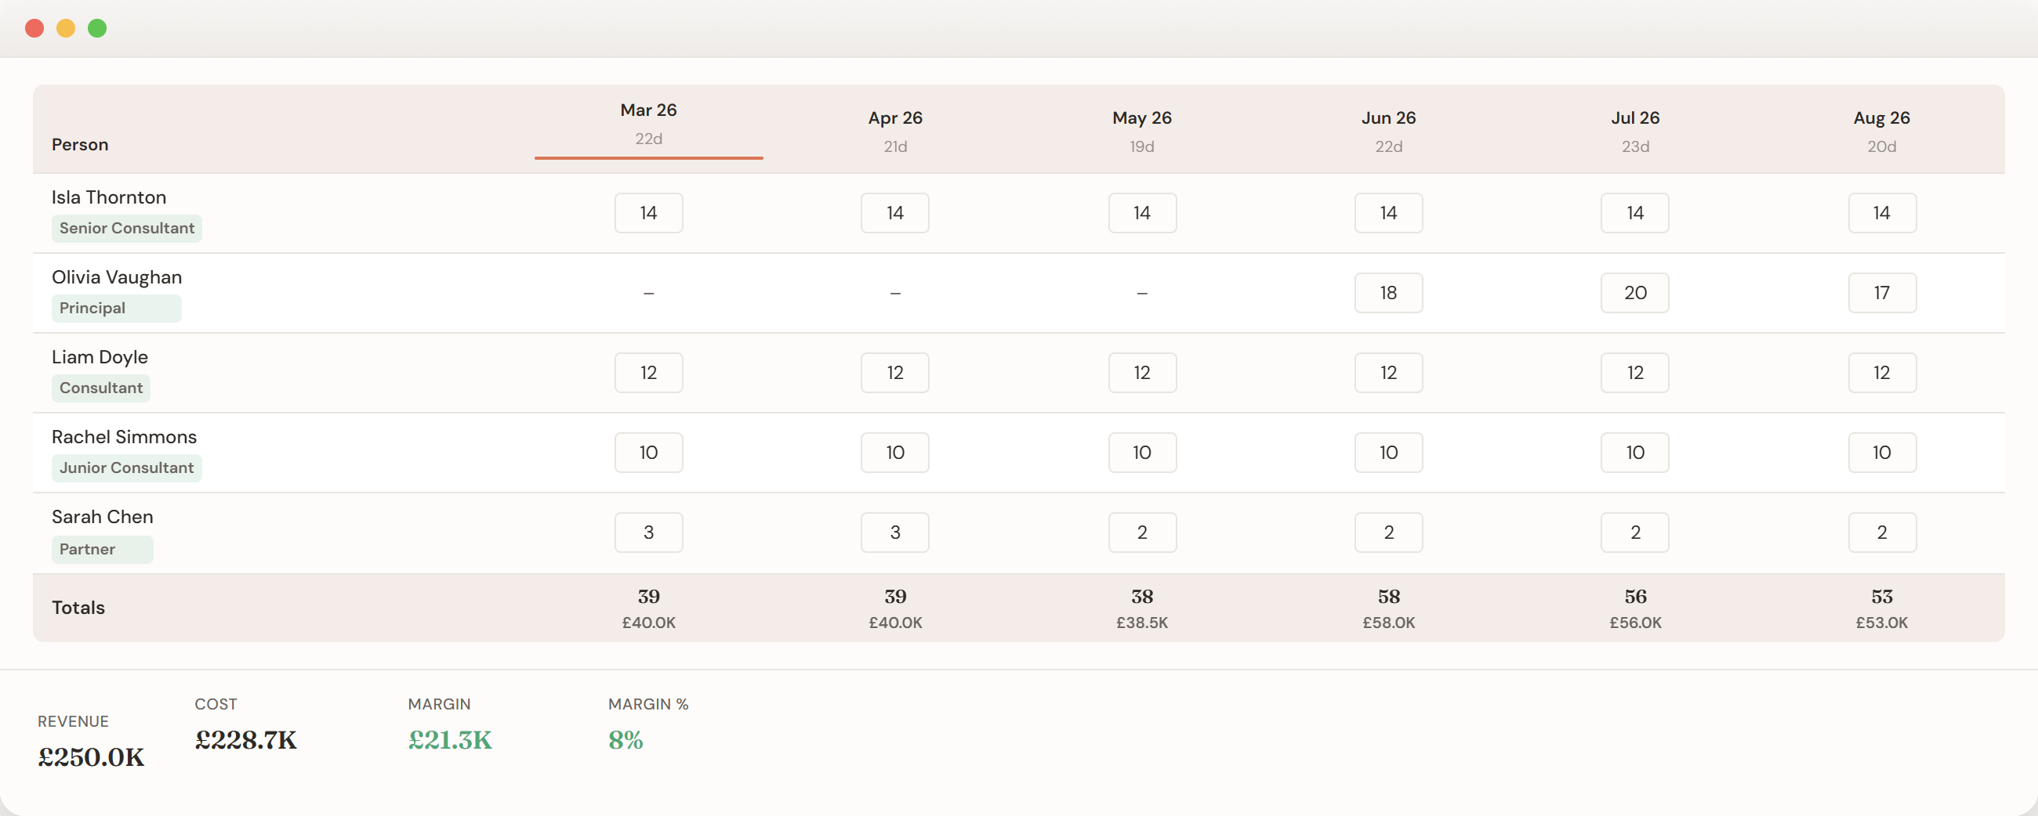Click the Person column header
The image size is (2038, 816).
pyautogui.click(x=80, y=144)
